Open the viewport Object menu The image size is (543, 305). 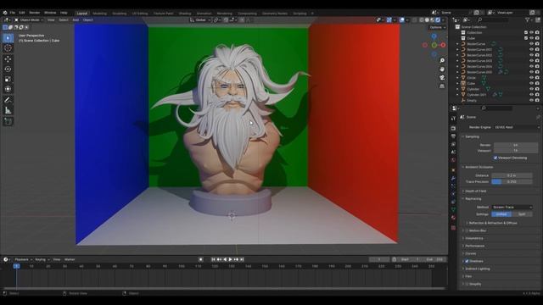pyautogui.click(x=87, y=20)
